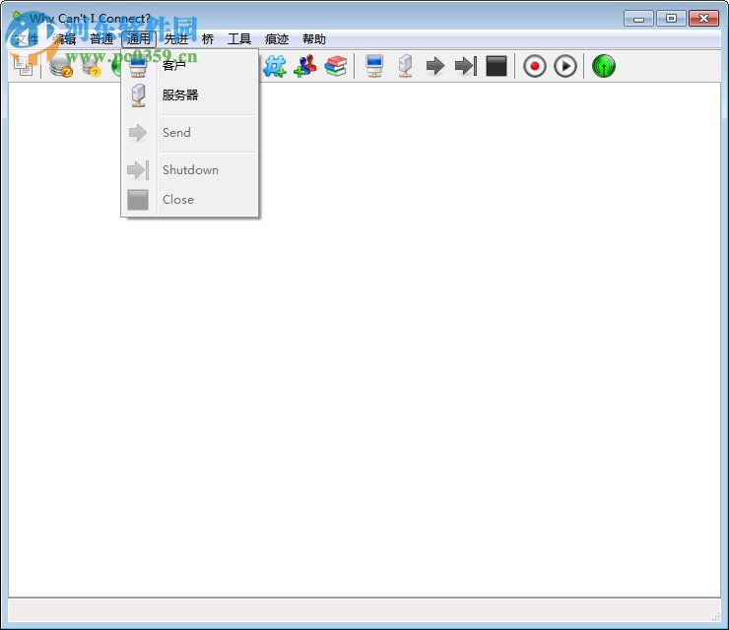This screenshot has height=630, width=729.
Task: Click the Shutdown menu entry
Action: (190, 170)
